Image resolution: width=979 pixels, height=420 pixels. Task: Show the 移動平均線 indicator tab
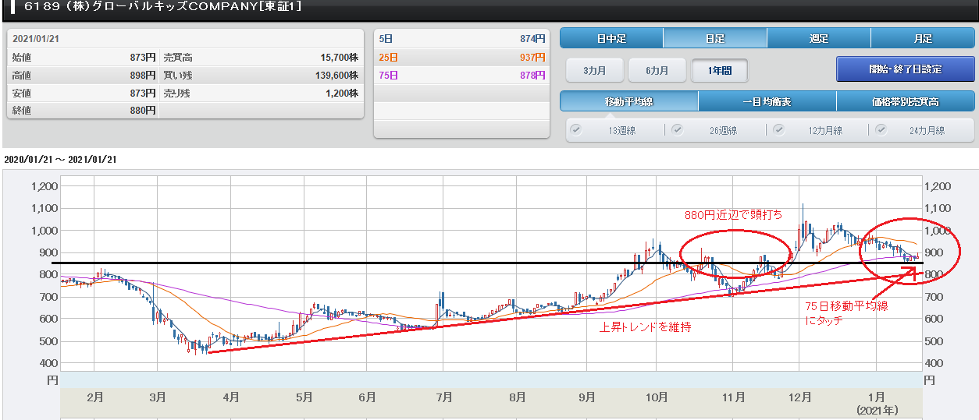click(x=628, y=101)
